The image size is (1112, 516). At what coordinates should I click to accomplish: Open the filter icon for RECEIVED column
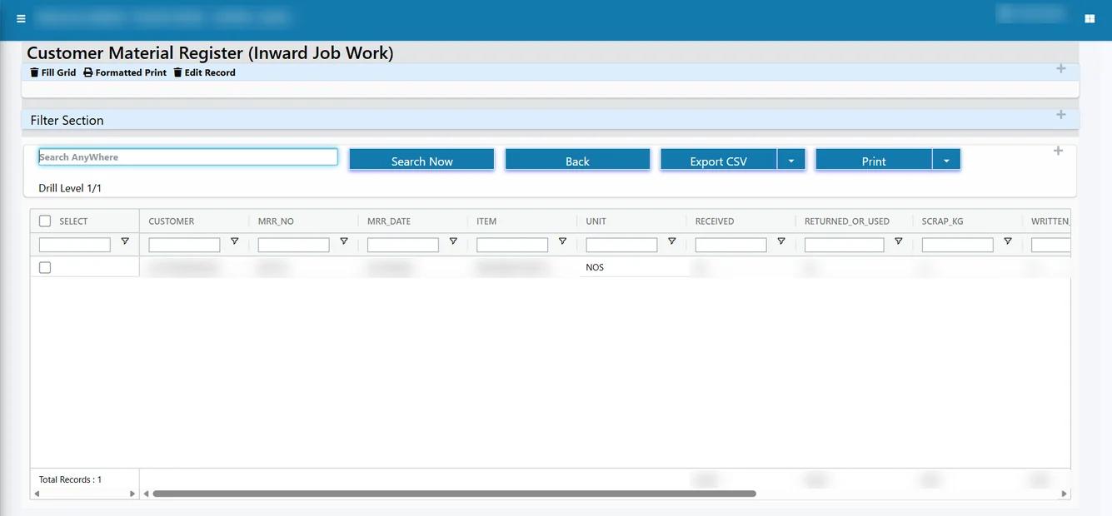point(780,241)
